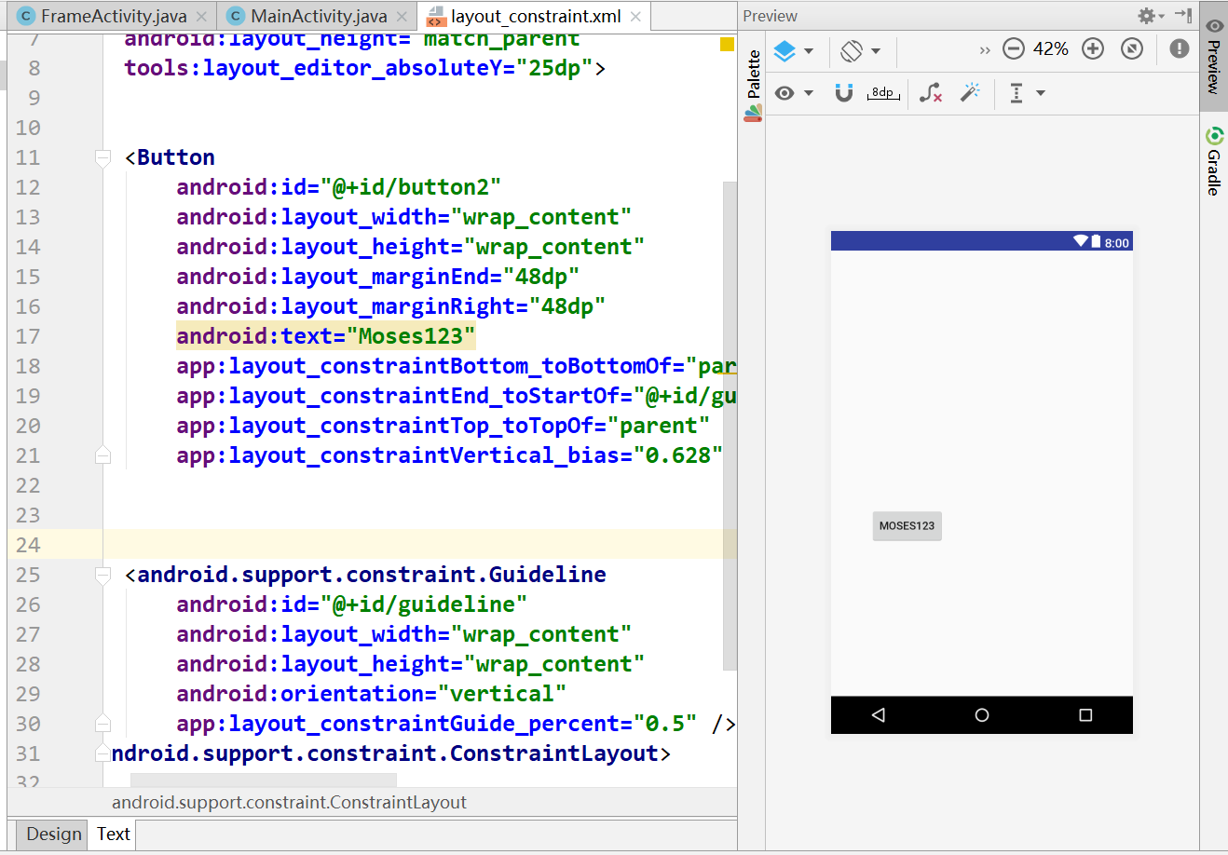Click the ConstraintLayout breadcrumb
The image size is (1228, 855).
[x=289, y=802]
